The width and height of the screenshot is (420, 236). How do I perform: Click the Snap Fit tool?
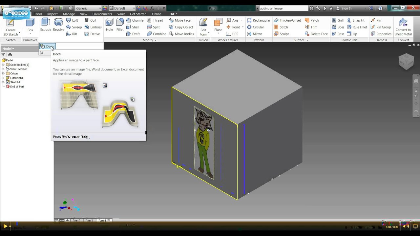pyautogui.click(x=356, y=20)
